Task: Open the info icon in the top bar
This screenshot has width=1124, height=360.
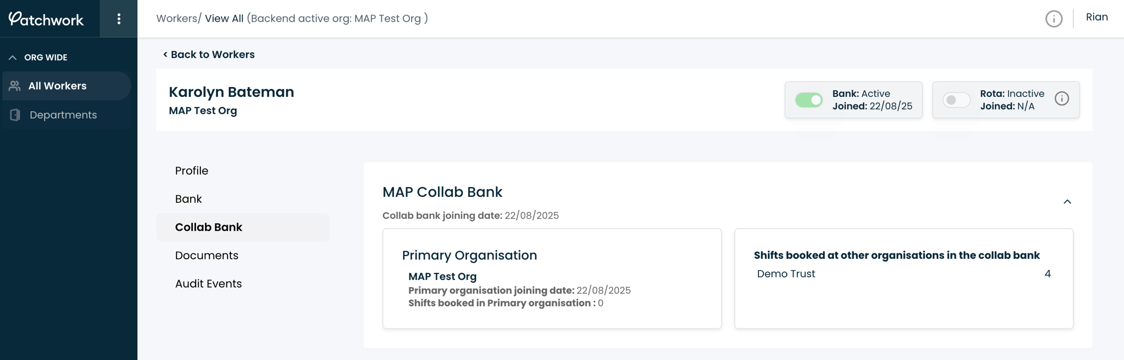Action: click(x=1054, y=18)
